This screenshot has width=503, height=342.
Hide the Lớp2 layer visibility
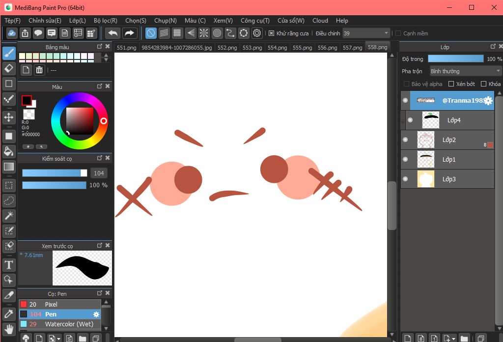click(405, 140)
